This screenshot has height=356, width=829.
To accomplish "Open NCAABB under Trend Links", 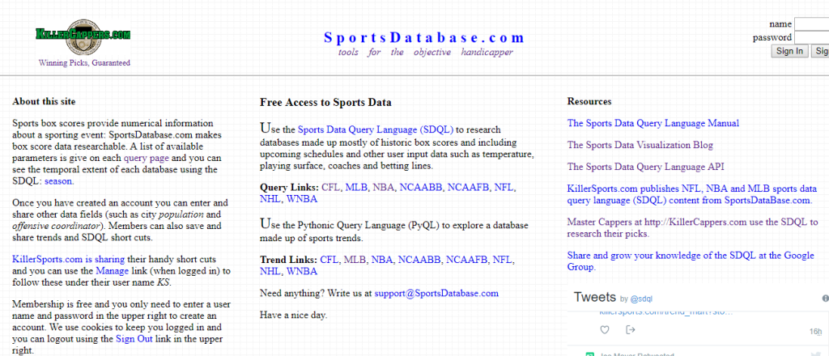I will pos(420,260).
